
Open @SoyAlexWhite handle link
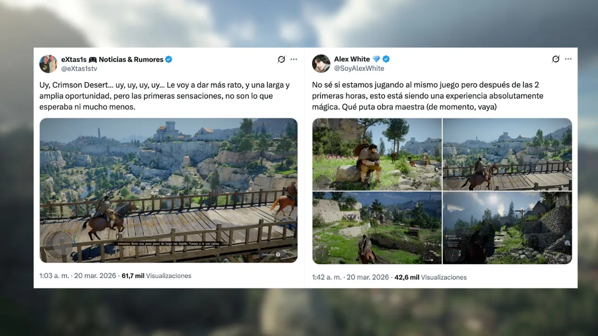point(359,68)
